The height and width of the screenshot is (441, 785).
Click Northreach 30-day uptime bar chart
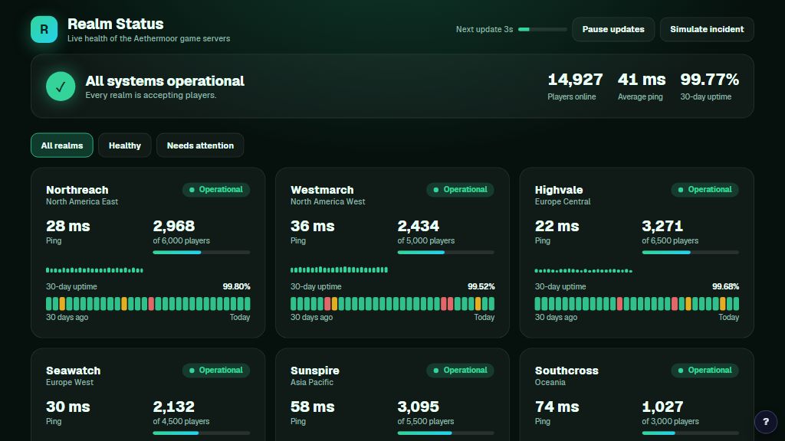pyautogui.click(x=148, y=303)
